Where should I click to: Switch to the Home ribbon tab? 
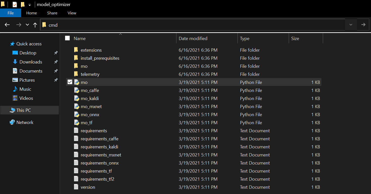[x=32, y=13]
